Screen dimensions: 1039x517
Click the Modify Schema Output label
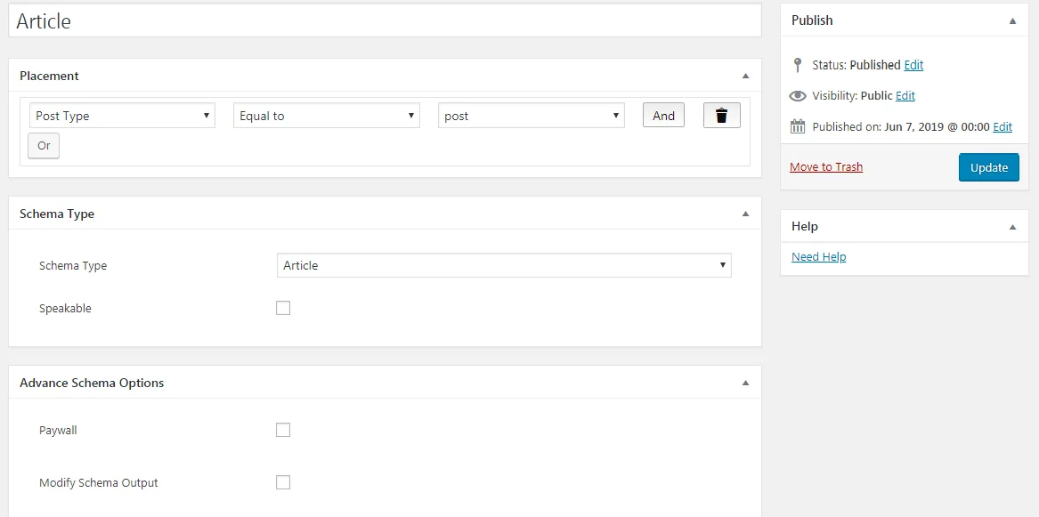click(99, 482)
